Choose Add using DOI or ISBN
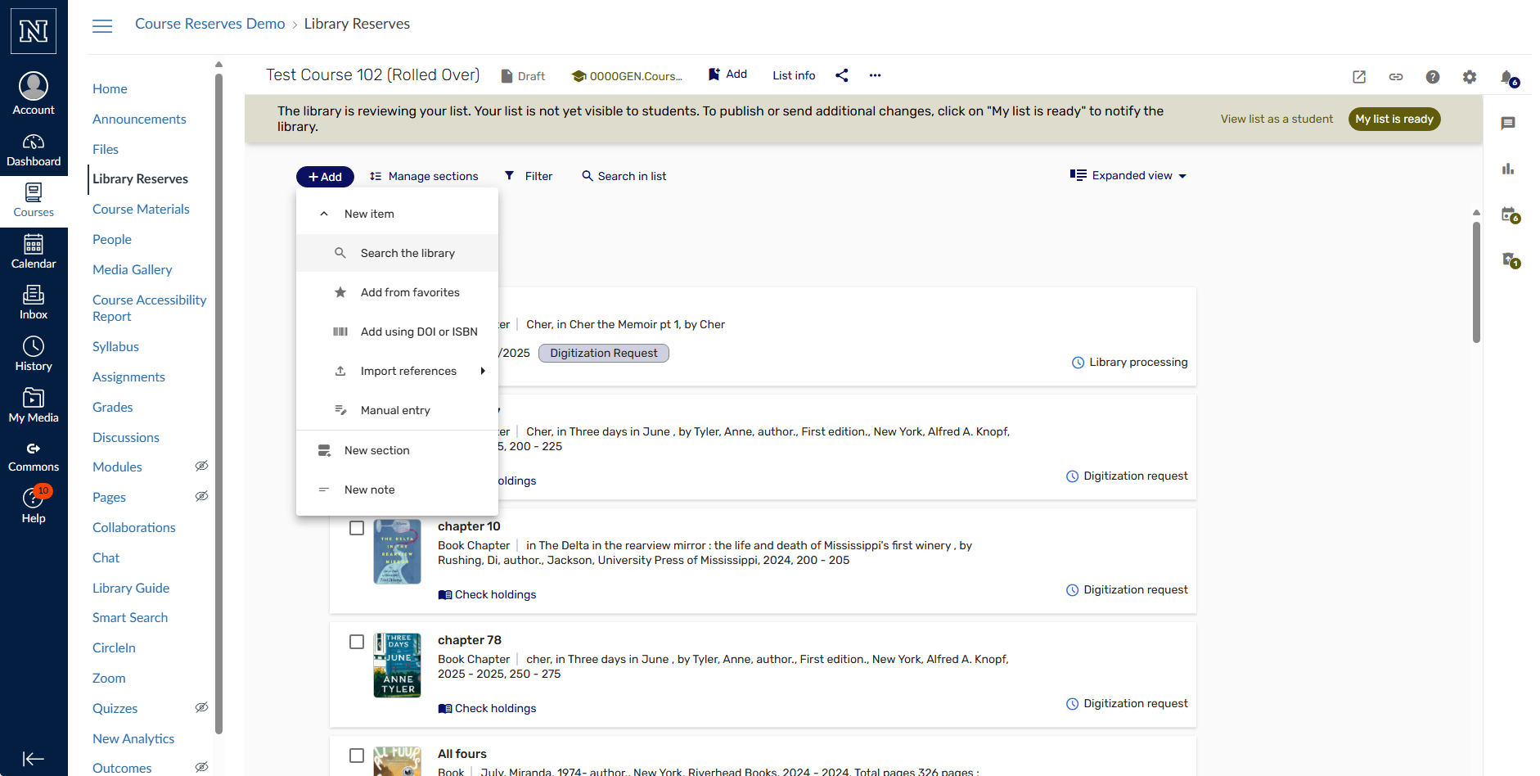The width and height of the screenshot is (1540, 776). coord(397,332)
